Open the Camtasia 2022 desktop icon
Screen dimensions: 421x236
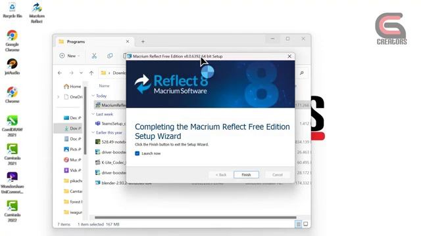click(x=12, y=211)
